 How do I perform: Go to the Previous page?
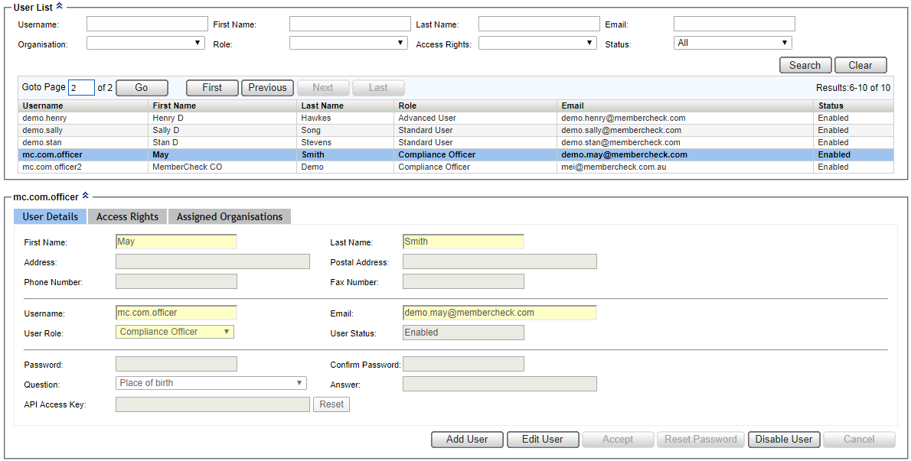coord(267,88)
